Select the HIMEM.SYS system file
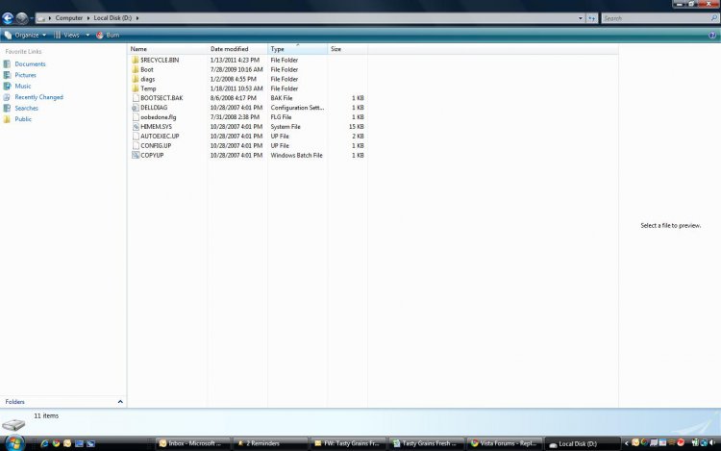This screenshot has width=721, height=451. tap(155, 126)
